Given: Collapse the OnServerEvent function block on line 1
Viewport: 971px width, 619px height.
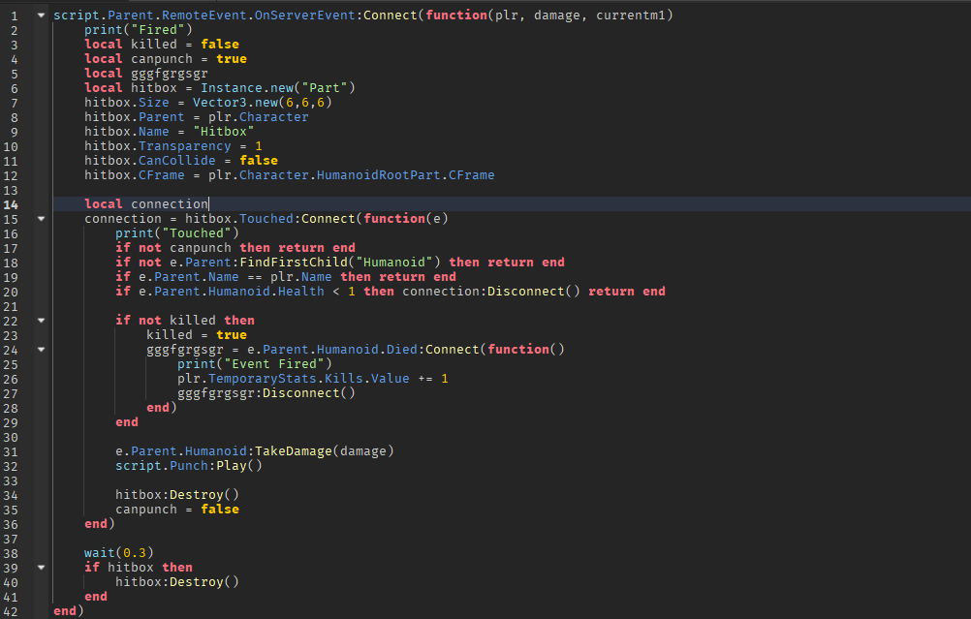Looking at the screenshot, I should [x=40, y=15].
